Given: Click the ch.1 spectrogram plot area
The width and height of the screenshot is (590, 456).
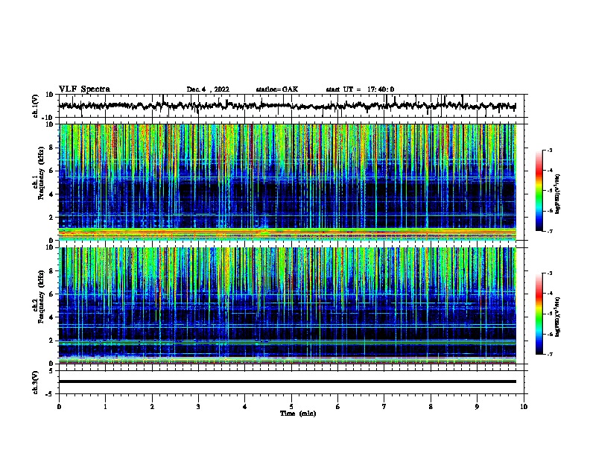Looking at the screenshot, I should 288,182.
